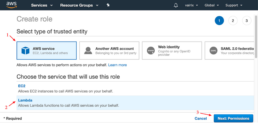Click 'Belonging to you or 3rd party' text
258x123 pixels.
pos(116,53)
